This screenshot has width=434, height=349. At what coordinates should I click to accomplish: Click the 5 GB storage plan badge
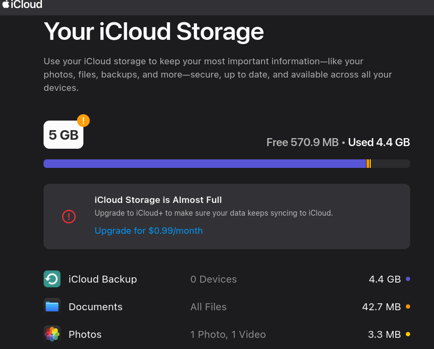pyautogui.click(x=63, y=135)
